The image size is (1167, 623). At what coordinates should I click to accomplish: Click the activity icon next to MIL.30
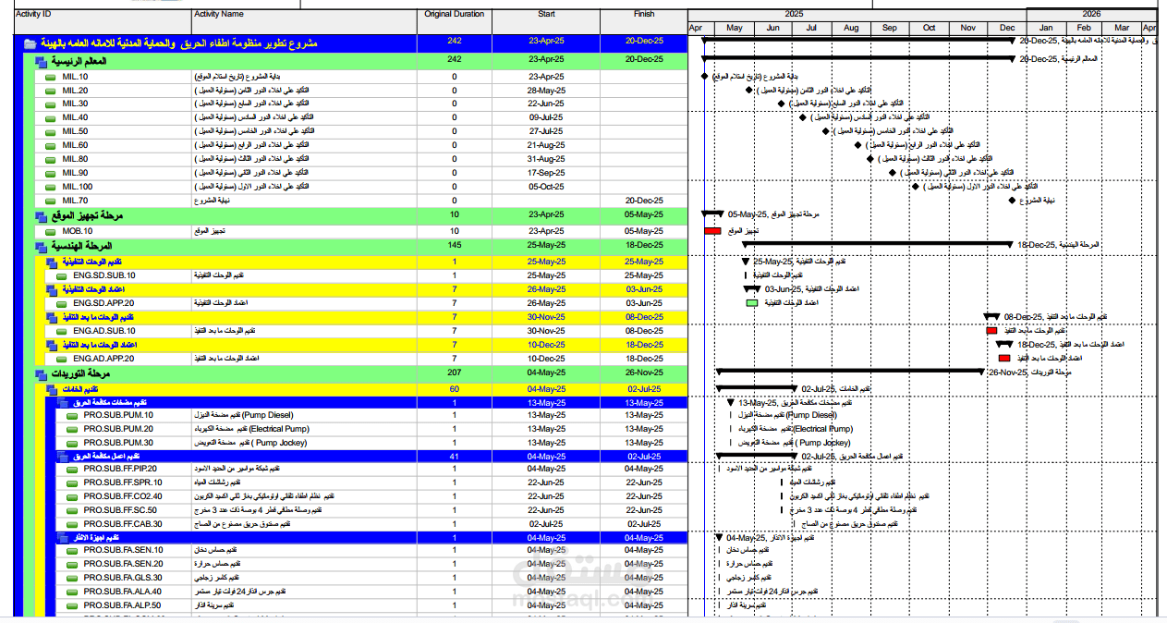coord(51,104)
